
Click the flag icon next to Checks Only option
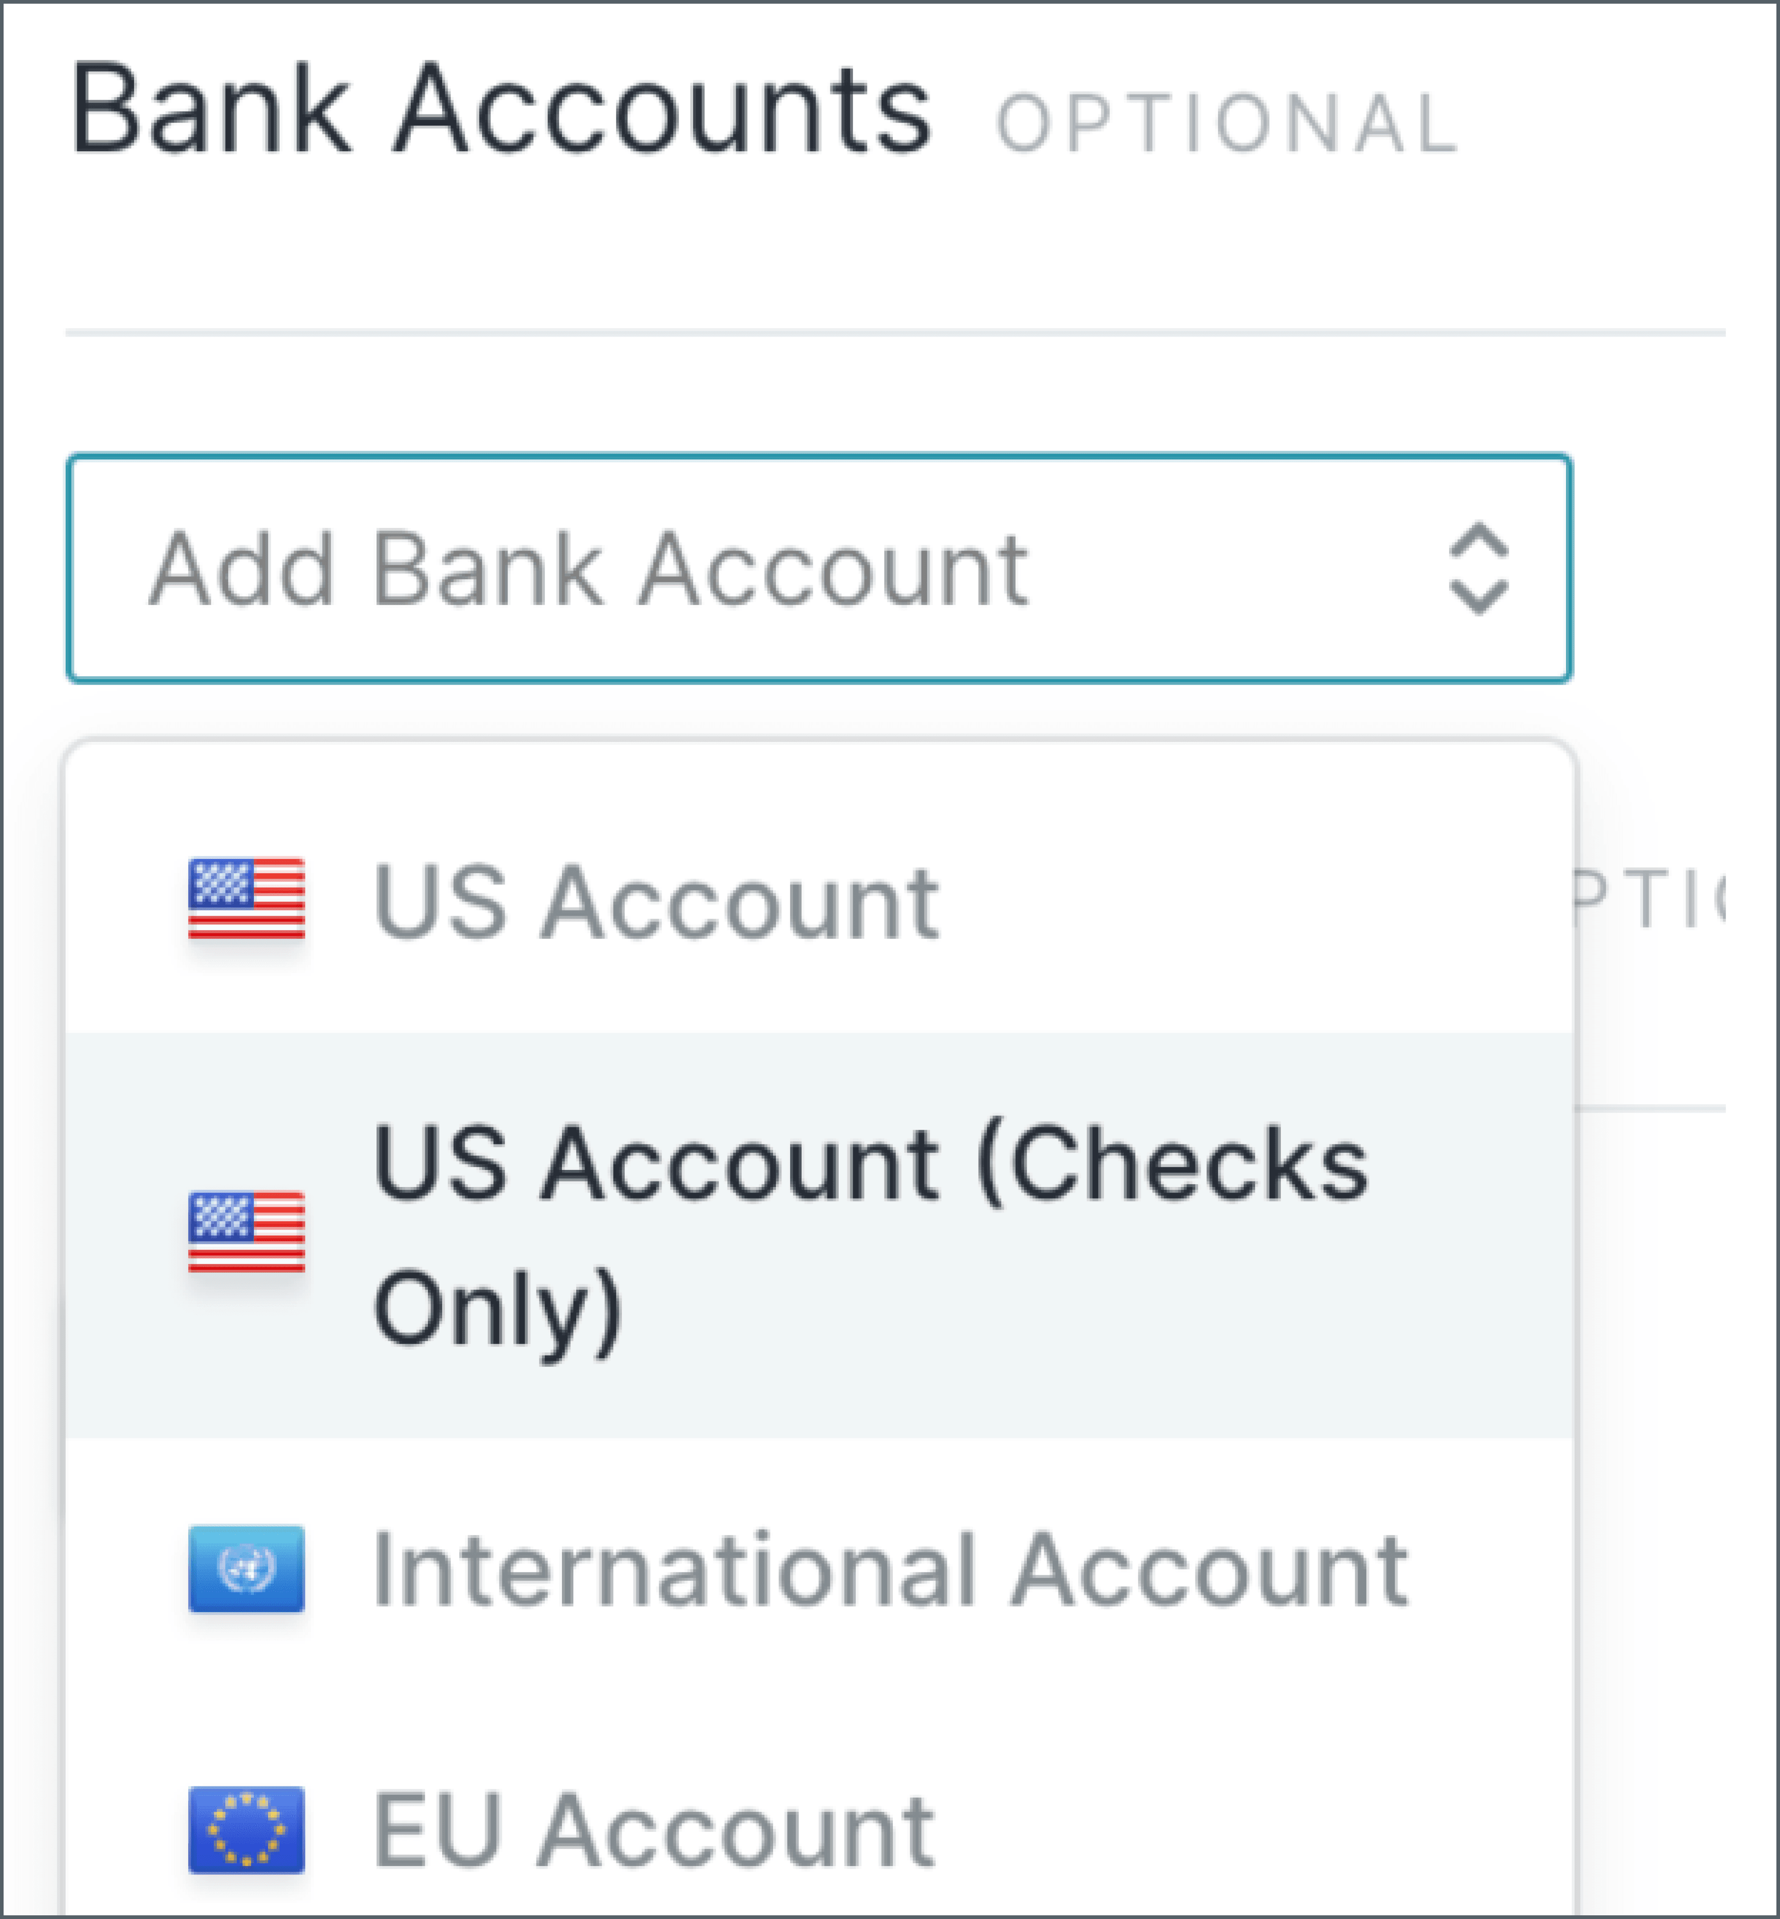click(x=247, y=1232)
